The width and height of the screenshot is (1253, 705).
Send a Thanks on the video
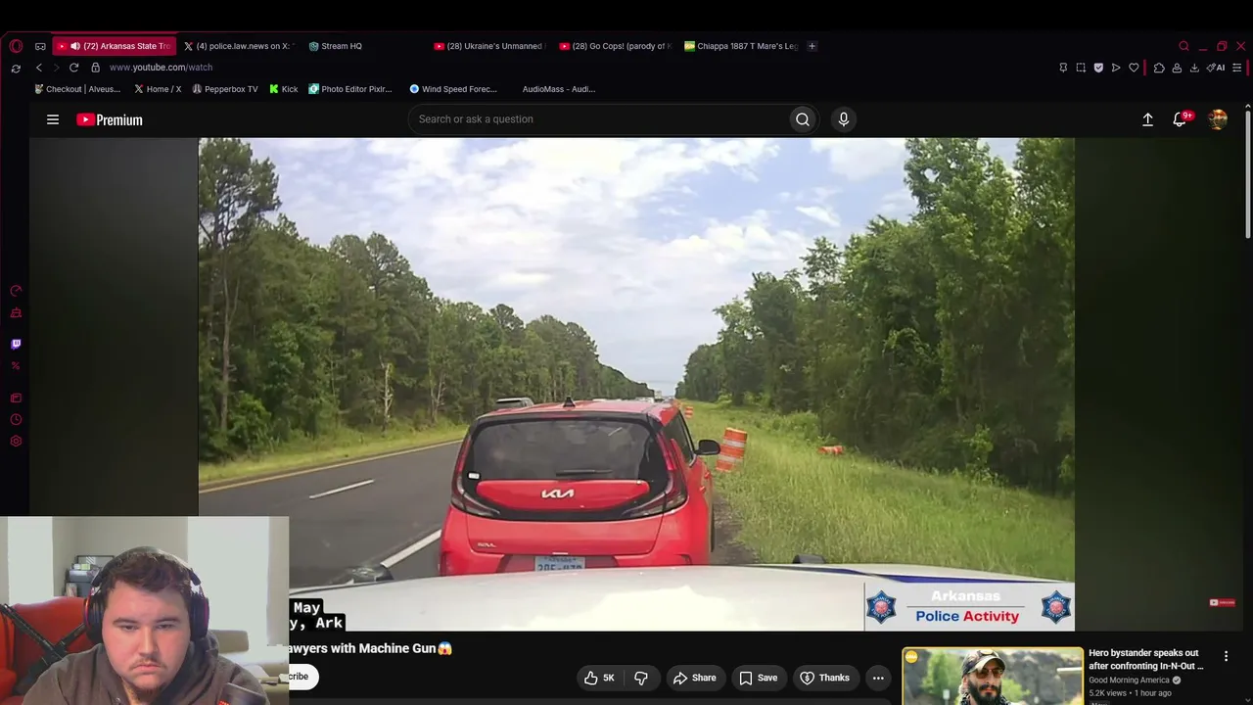coord(824,678)
